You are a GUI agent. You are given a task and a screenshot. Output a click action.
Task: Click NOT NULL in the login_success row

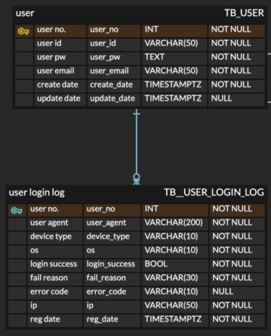click(237, 266)
